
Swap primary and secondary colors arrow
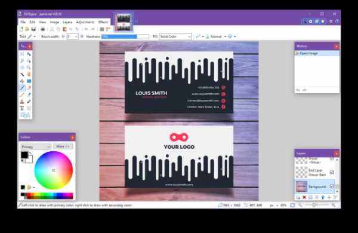[30, 154]
